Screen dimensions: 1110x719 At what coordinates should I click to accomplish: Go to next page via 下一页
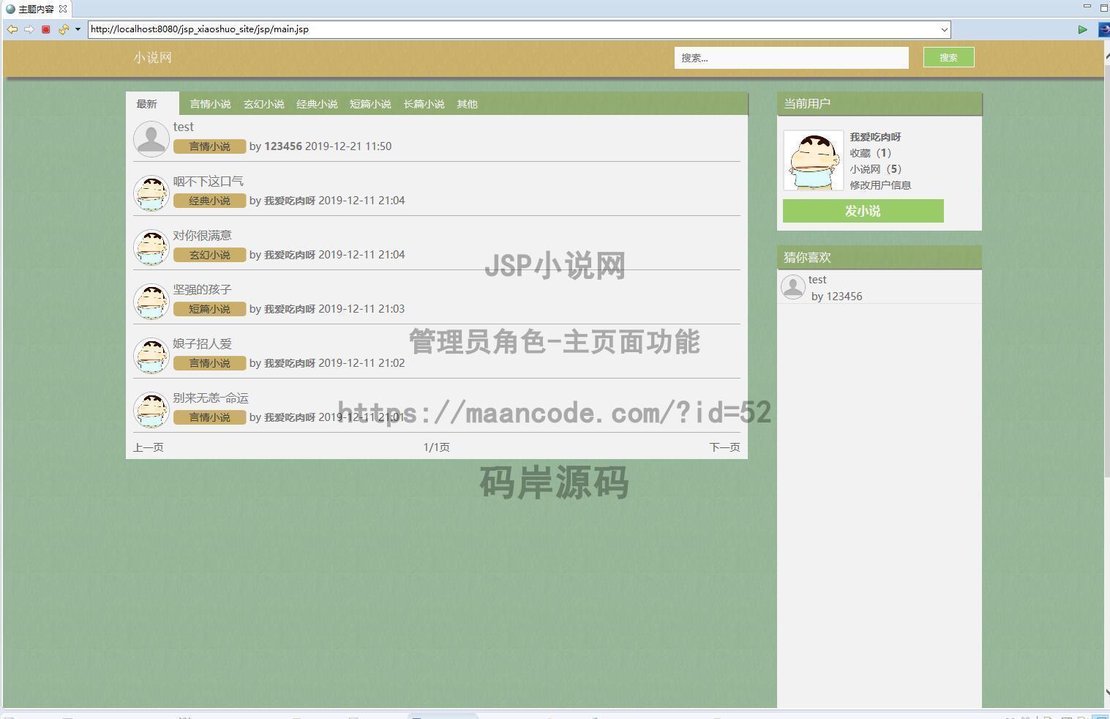pos(724,447)
